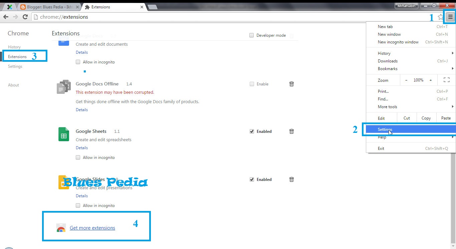
Task: Choose Exit from Chrome menu
Action: pyautogui.click(x=411, y=149)
